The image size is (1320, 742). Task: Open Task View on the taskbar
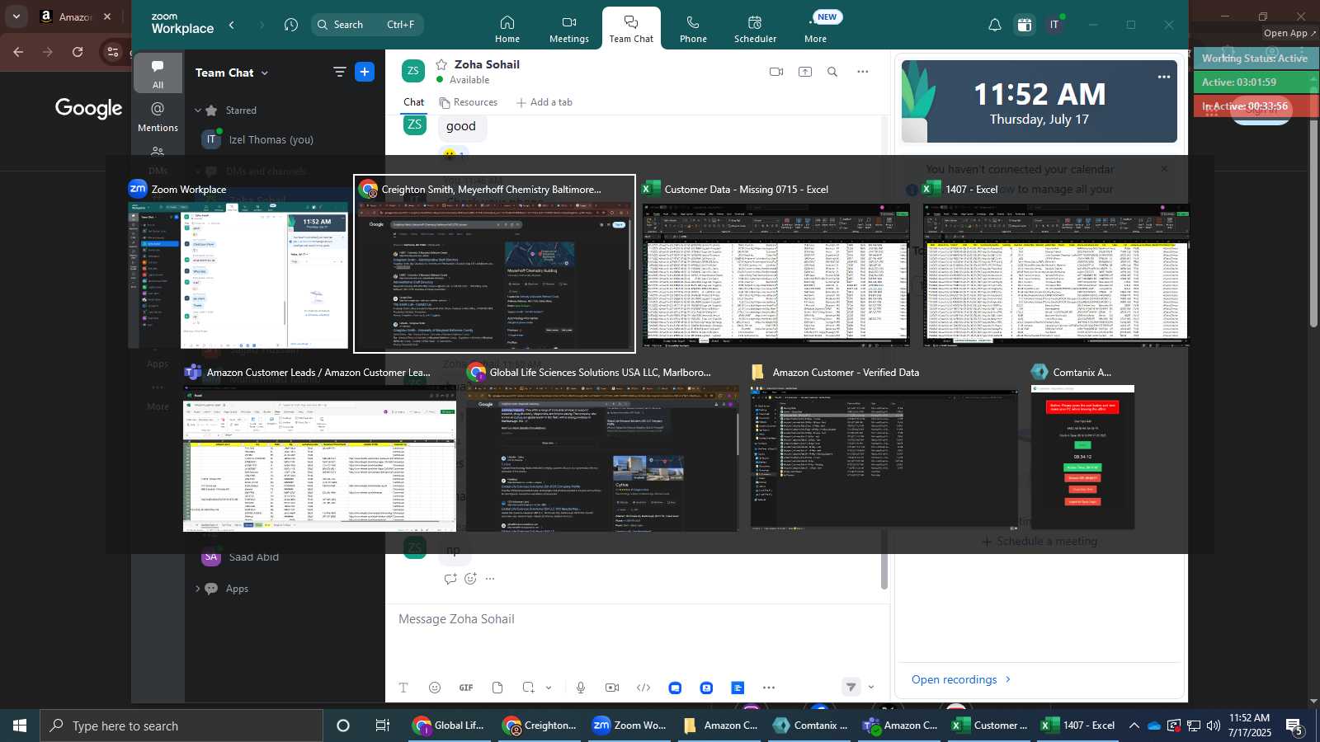(x=383, y=726)
